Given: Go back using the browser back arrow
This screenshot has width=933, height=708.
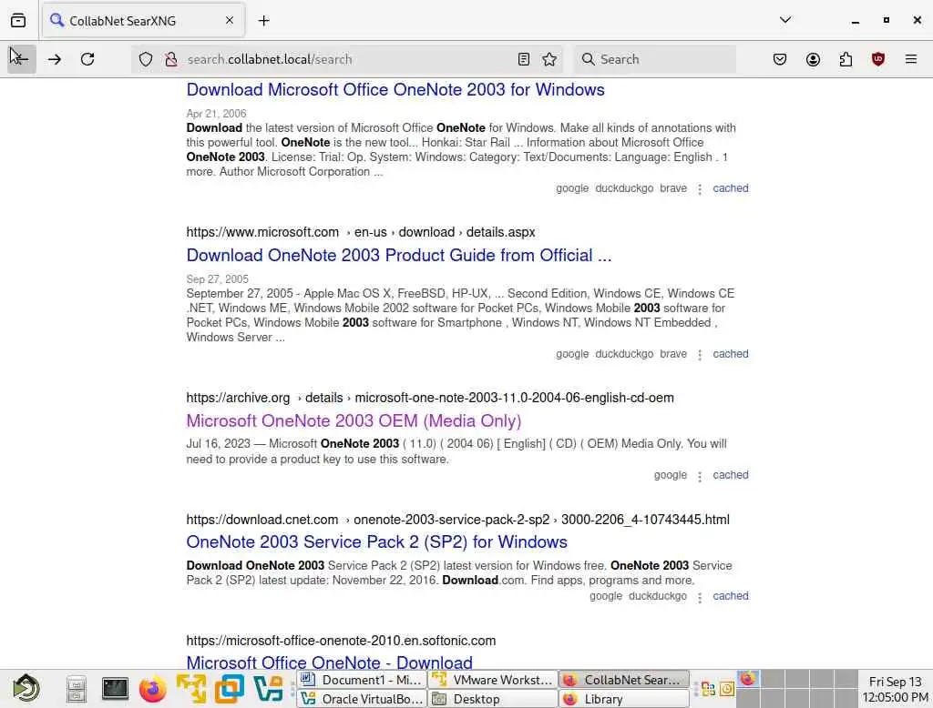Looking at the screenshot, I should [22, 59].
